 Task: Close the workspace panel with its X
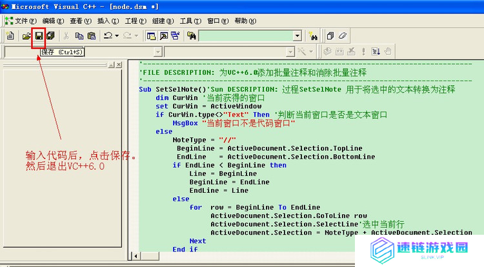coord(119,64)
